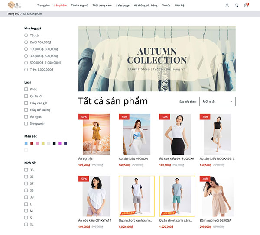The image size is (260, 235).
Task: Check the 'Giày cao gót' filter
Action: click(x=26, y=103)
